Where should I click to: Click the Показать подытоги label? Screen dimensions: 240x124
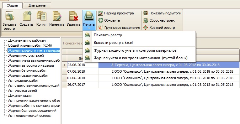(165, 13)
